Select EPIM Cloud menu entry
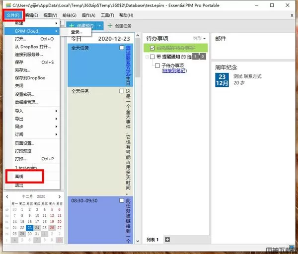The width and height of the screenshot is (298, 254). 32,31
